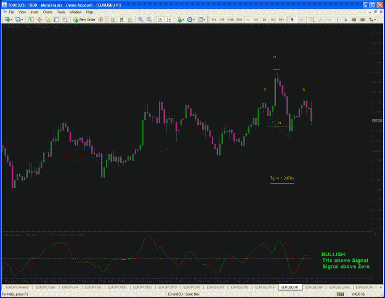Switch chart to line chart icon
This screenshot has width=385, height=298.
(131, 20)
